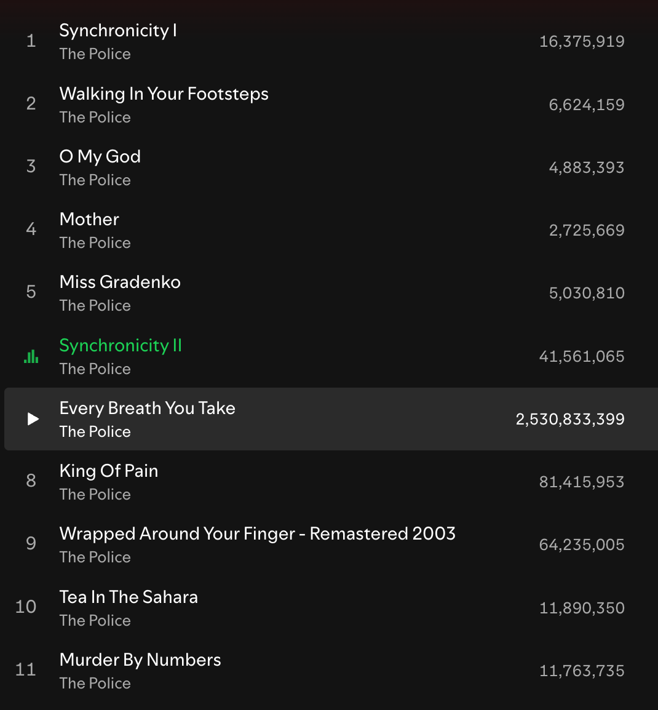This screenshot has width=658, height=710.
Task: Select the Synchronicity II track title
Action: point(121,346)
